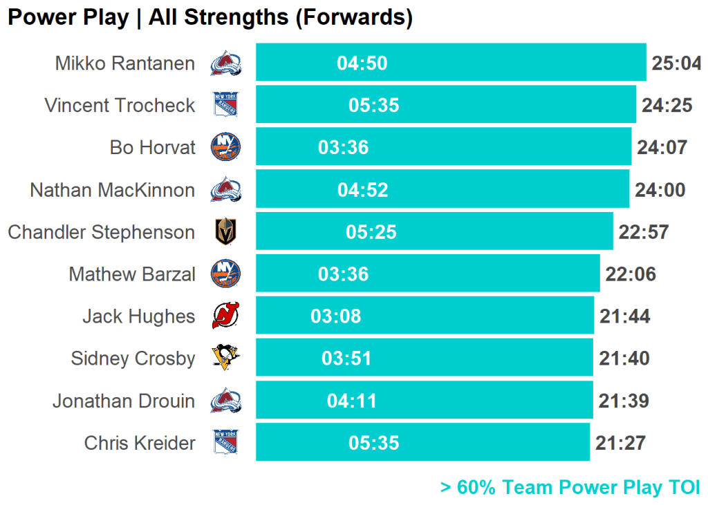This screenshot has height=505, width=708.
Task: Select the Islanders logo beside Bo Horvat
Action: (225, 147)
